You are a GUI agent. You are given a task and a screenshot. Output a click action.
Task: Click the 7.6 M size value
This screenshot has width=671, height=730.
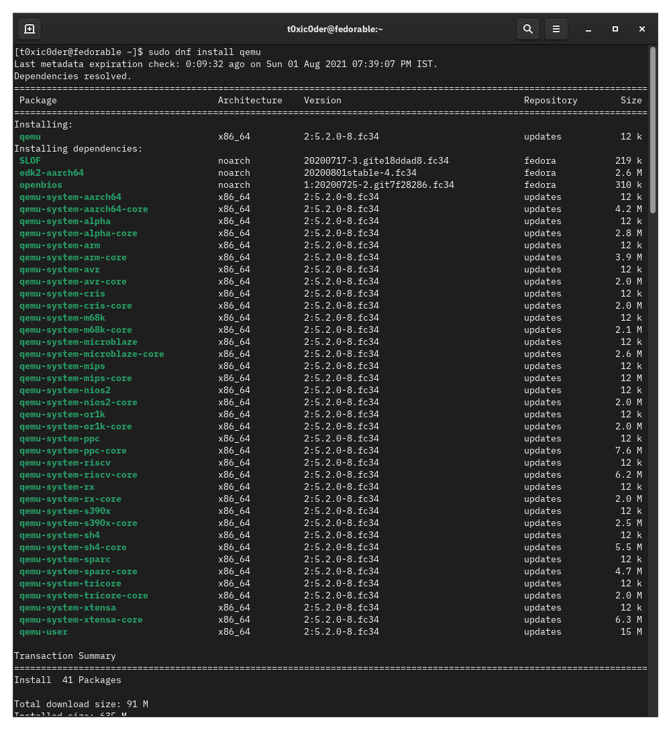[628, 451]
